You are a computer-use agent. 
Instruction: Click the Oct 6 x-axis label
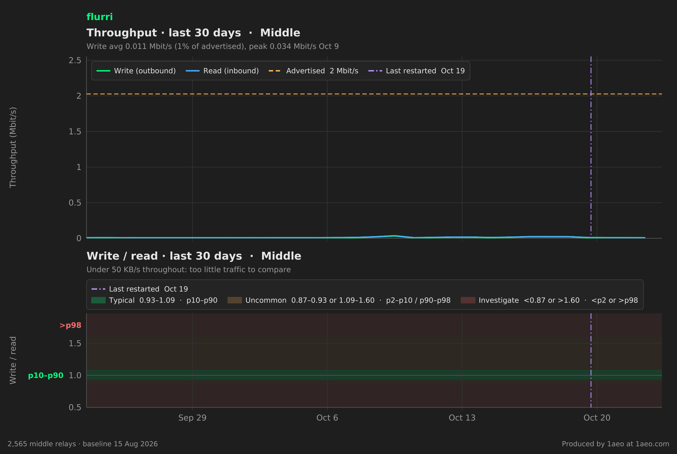pos(327,418)
